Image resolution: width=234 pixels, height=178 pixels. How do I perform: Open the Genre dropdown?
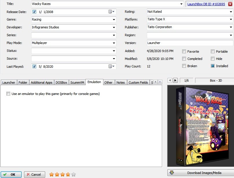pyautogui.click(x=114, y=20)
